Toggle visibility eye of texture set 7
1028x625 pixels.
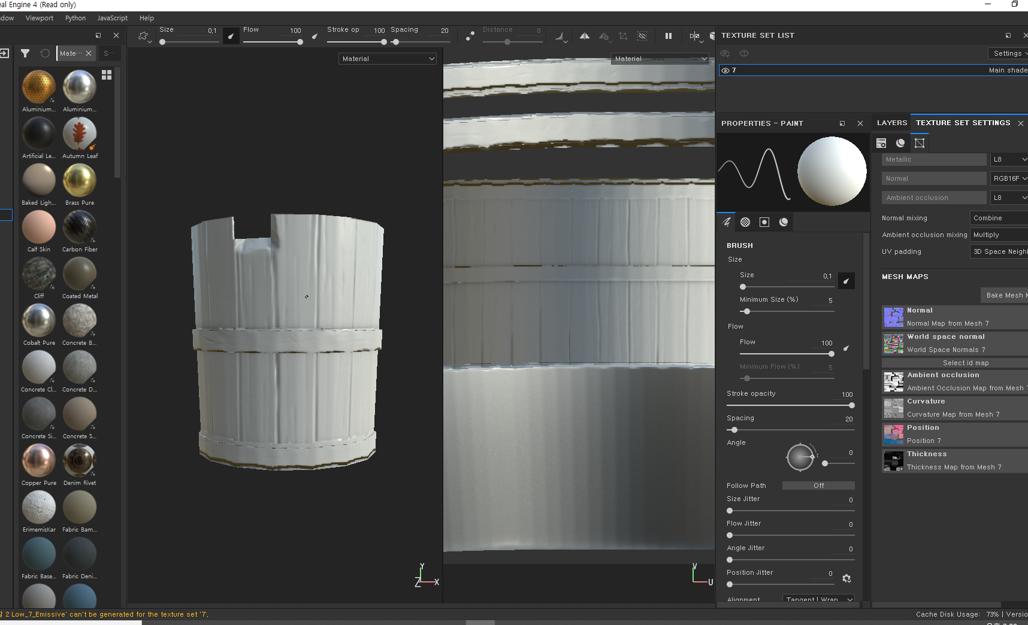(725, 71)
